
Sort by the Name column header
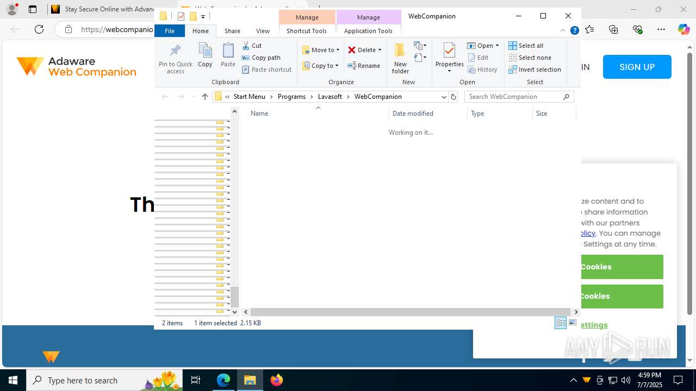pos(318,113)
